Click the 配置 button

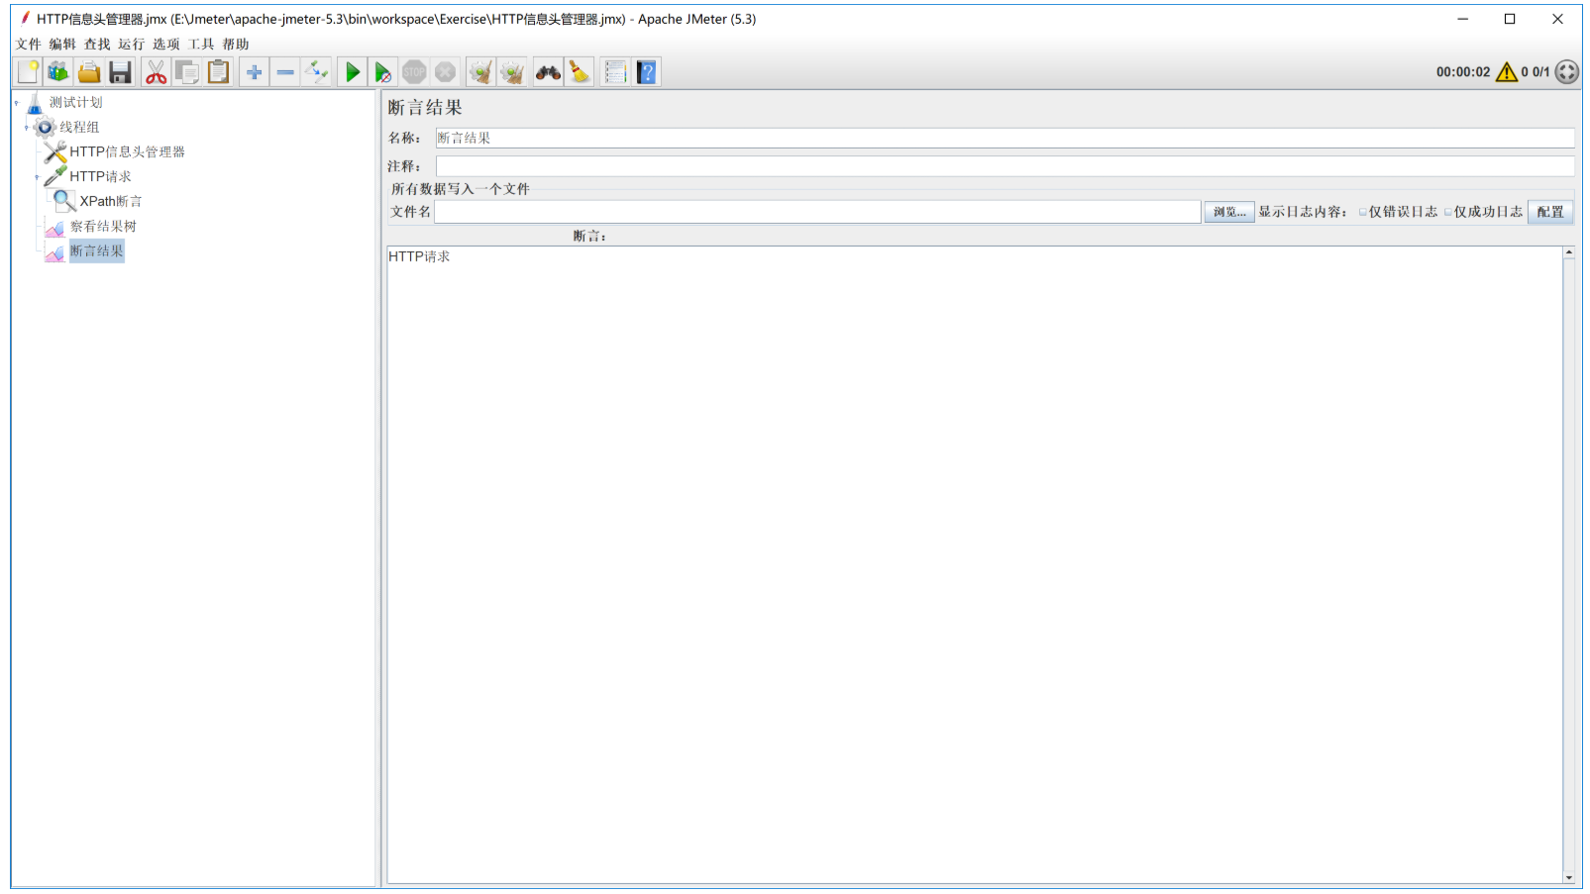[x=1550, y=211]
